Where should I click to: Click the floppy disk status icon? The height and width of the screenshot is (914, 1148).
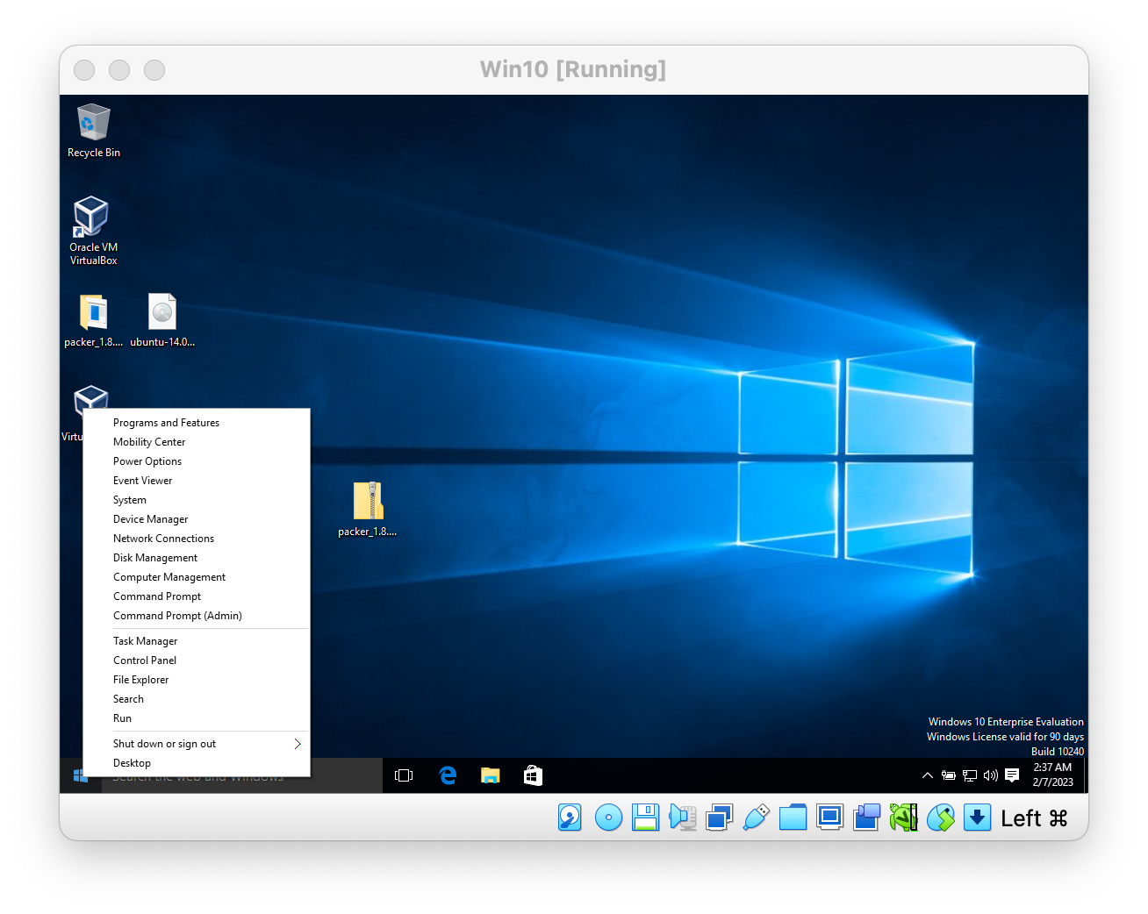[645, 818]
